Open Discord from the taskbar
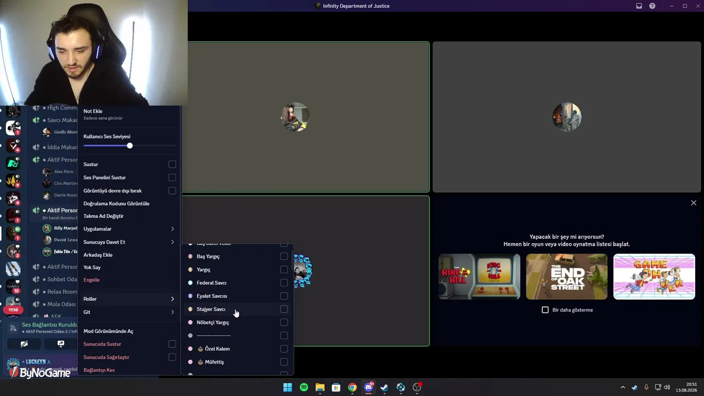704x396 pixels. [369, 387]
